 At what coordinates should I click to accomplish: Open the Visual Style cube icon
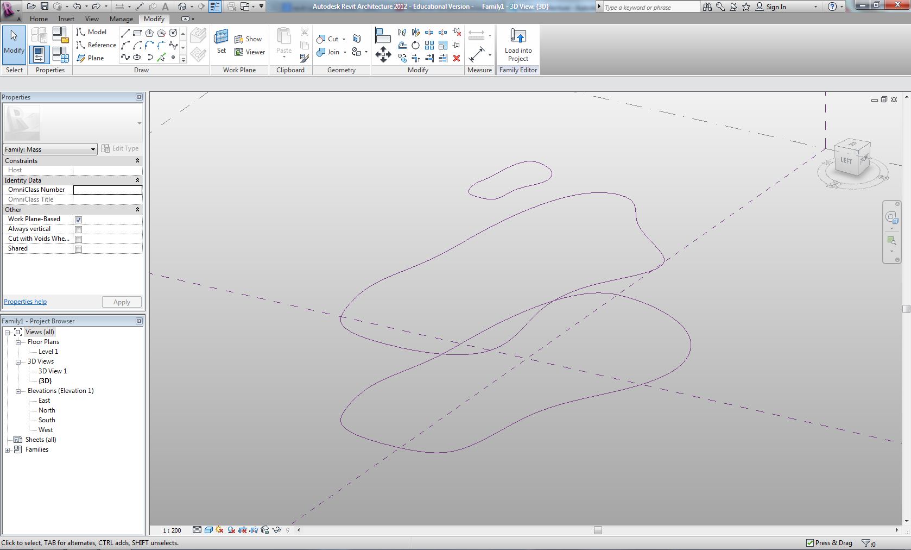tap(208, 530)
